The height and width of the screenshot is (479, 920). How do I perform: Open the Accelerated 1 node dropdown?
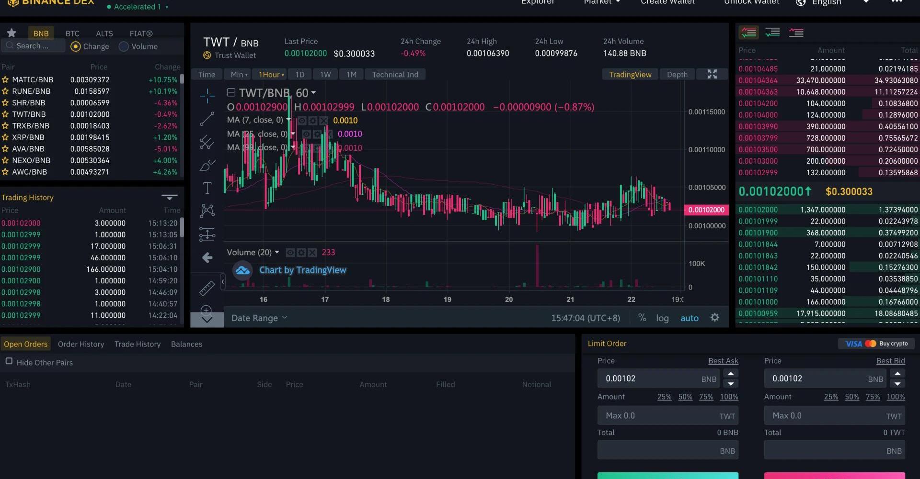click(138, 7)
